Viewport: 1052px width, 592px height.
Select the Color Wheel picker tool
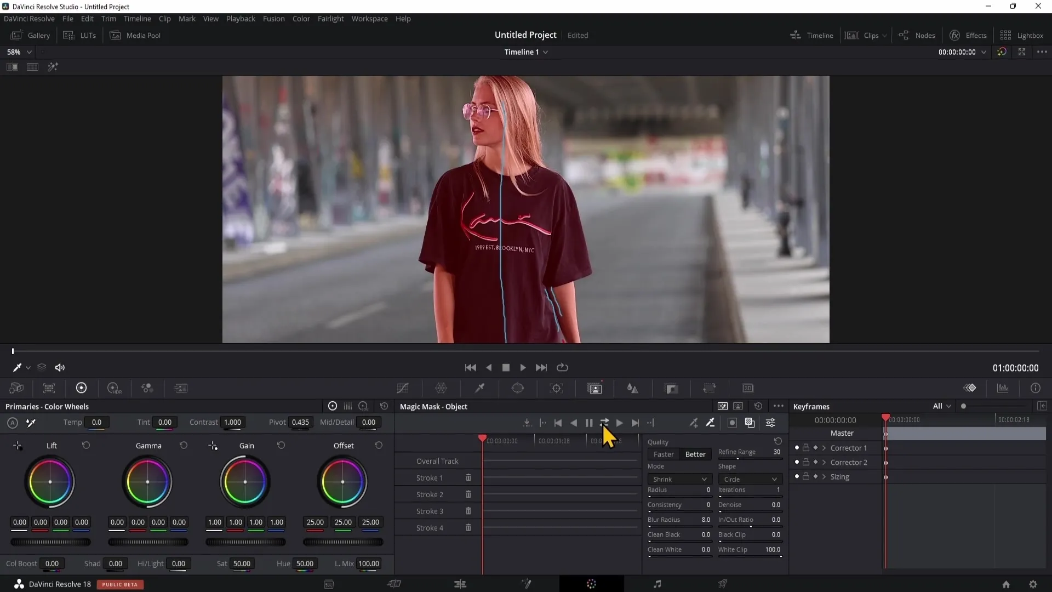coord(30,423)
